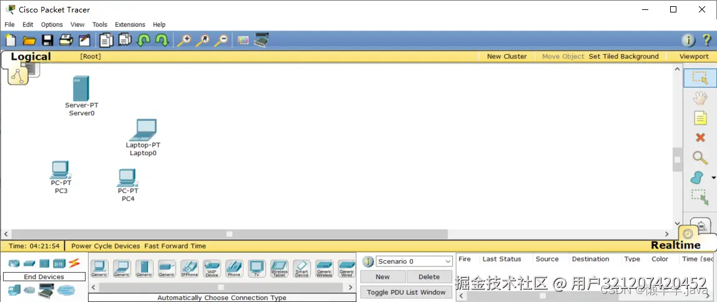Redo the action with green arrow
The height and width of the screenshot is (302, 717).
(162, 40)
